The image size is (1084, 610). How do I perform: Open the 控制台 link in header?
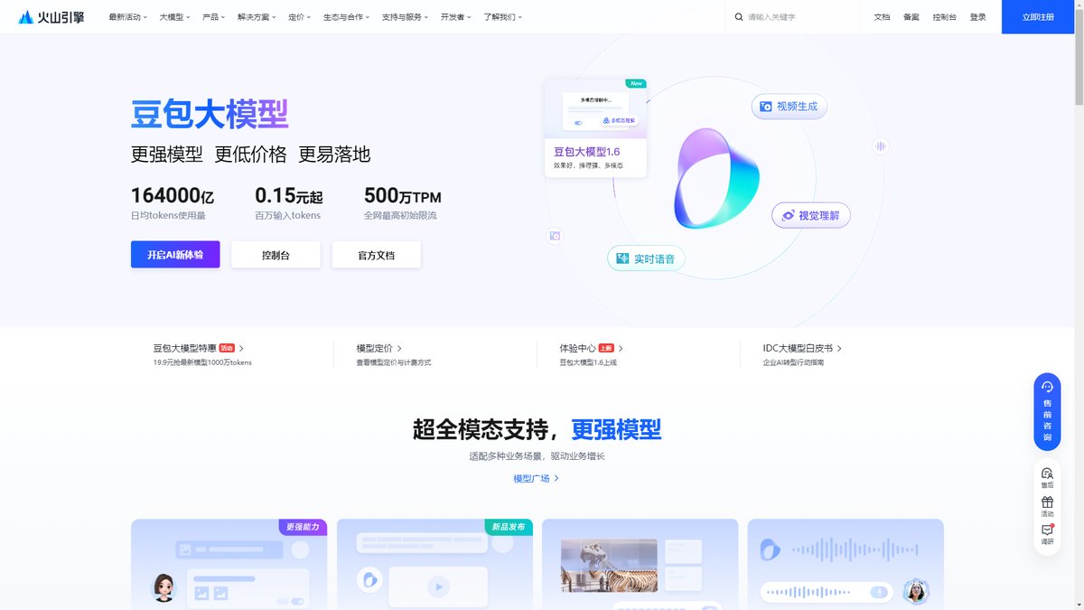pos(944,17)
